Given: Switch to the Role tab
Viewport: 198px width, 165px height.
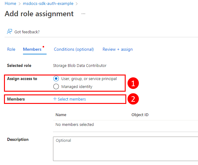Looking at the screenshot, I should (11, 49).
